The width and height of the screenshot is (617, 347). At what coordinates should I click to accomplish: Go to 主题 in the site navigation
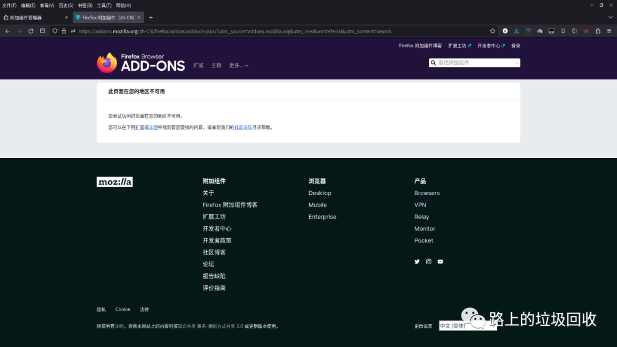tap(217, 66)
